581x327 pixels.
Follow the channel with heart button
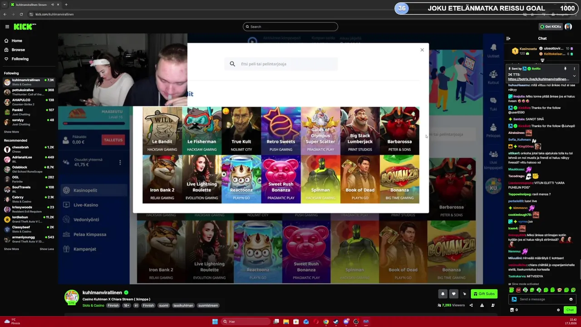(x=453, y=294)
